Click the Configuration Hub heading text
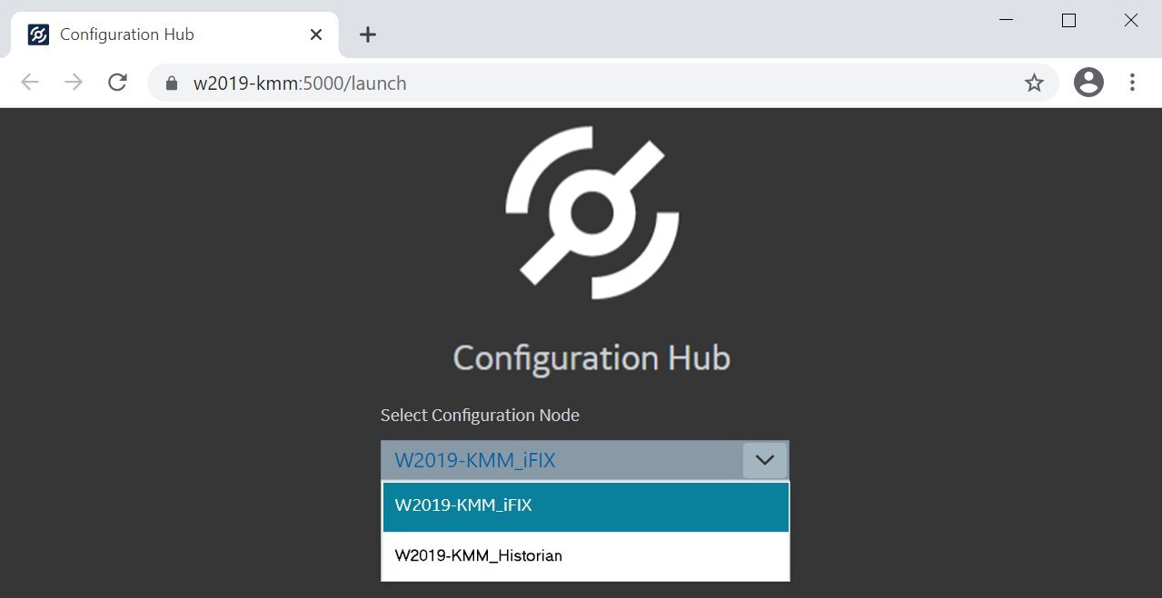Screen dimensions: 1162x598 click(591, 358)
